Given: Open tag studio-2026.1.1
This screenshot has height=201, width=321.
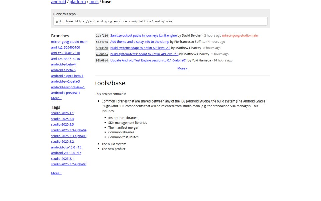Looking at the screenshot, I should [x=63, y=113].
